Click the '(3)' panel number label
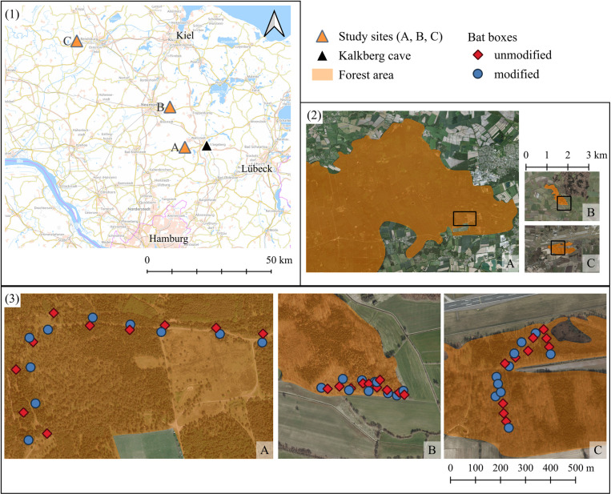 [x=13, y=299]
